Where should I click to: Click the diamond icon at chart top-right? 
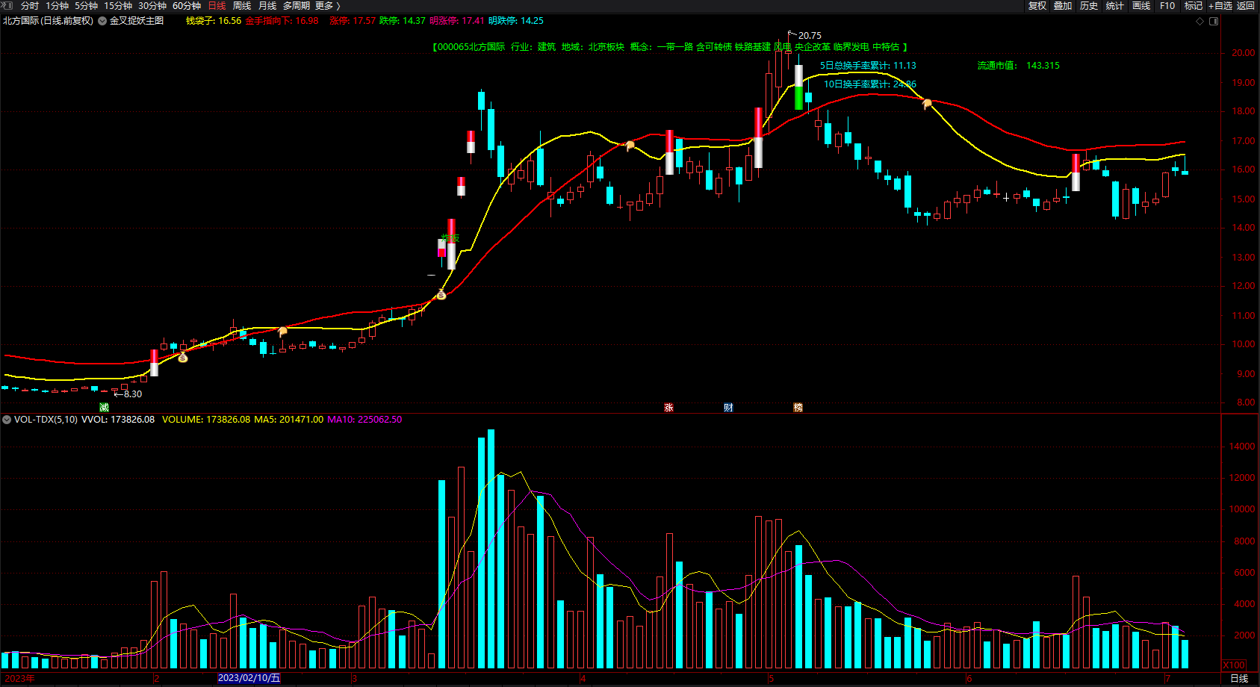[x=1200, y=21]
